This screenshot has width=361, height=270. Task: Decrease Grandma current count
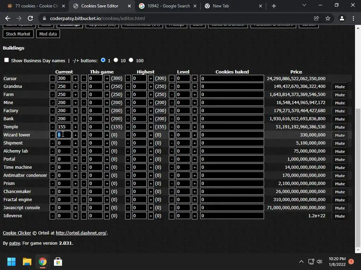click(x=53, y=86)
